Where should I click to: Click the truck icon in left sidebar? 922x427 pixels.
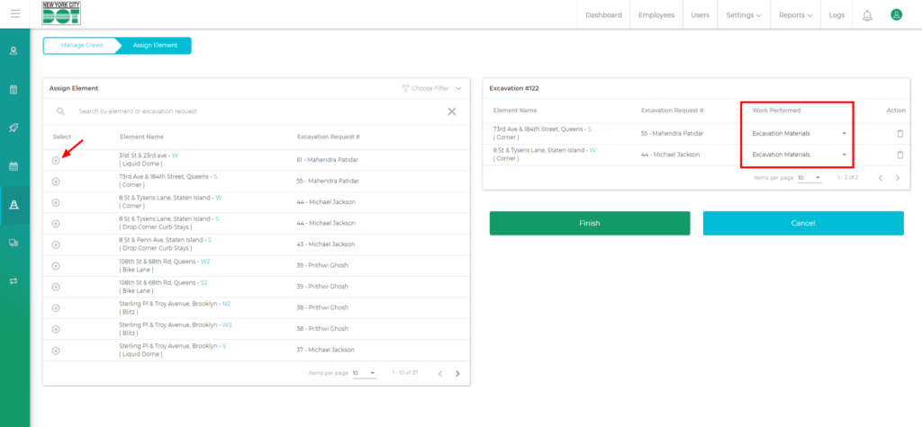(14, 243)
